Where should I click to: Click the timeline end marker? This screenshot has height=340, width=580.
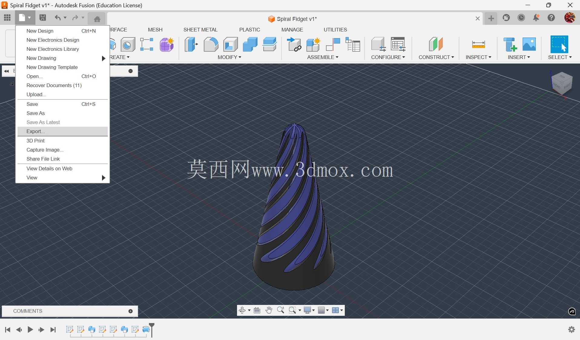(x=152, y=330)
